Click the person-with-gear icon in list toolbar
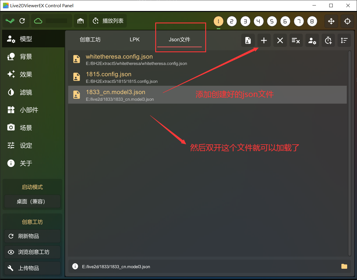This screenshot has width=357, height=280. pos(312,40)
